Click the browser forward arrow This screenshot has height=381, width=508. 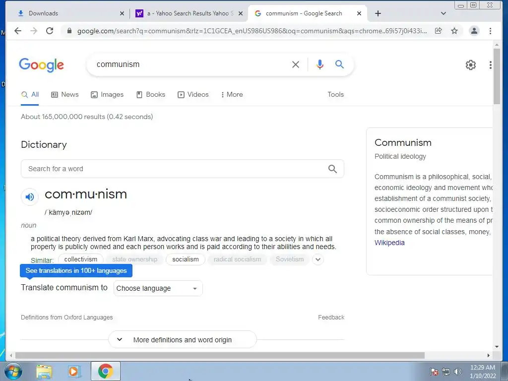click(x=34, y=31)
